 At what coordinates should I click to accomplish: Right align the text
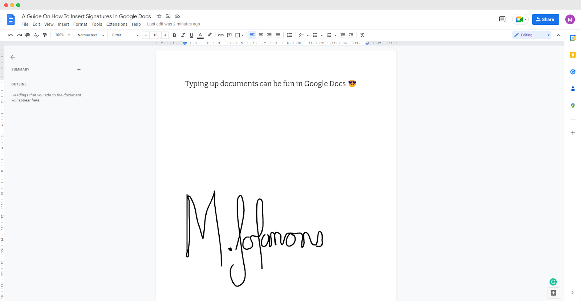(x=269, y=35)
